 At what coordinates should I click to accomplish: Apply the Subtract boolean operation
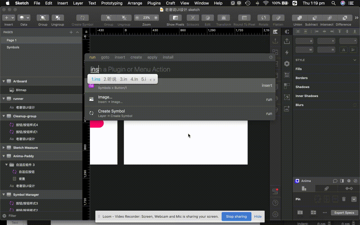[x=314, y=18]
